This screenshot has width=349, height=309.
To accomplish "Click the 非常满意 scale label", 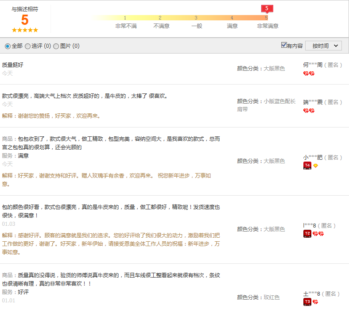I will click(268, 26).
